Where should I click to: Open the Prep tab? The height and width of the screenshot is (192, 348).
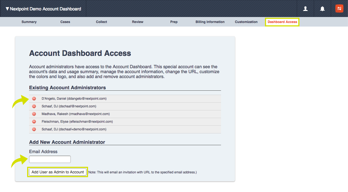pos(174,22)
